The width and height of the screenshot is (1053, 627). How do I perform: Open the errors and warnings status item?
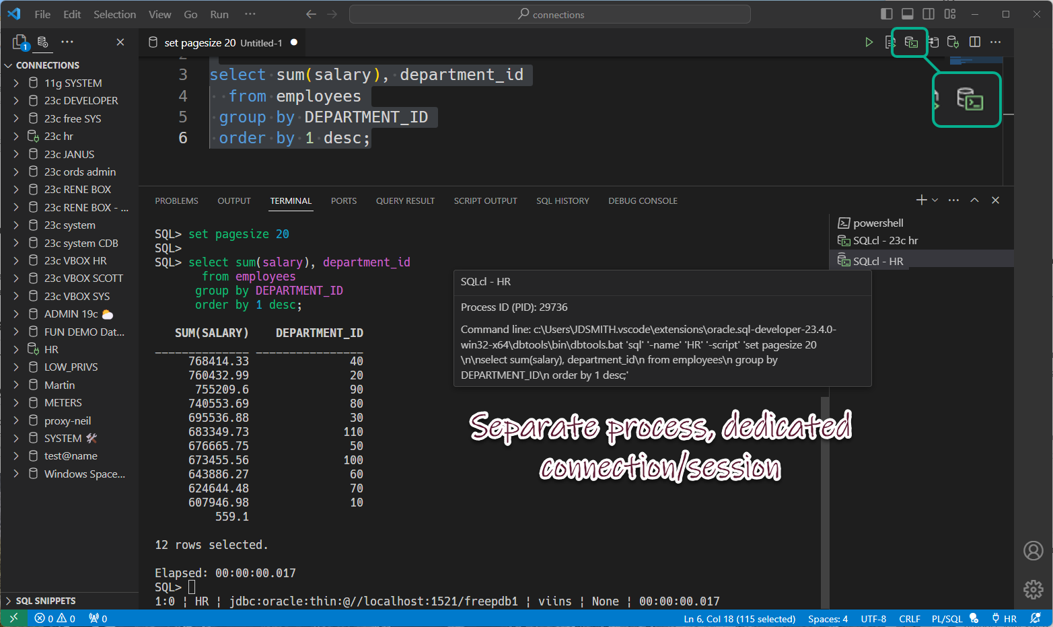click(x=55, y=618)
